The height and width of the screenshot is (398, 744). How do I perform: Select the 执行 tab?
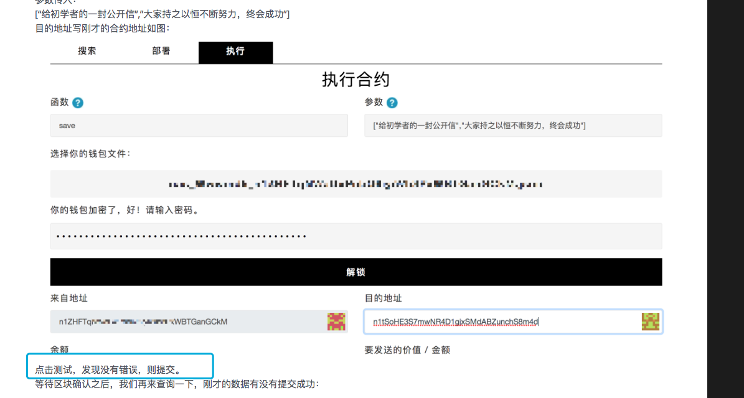(235, 52)
